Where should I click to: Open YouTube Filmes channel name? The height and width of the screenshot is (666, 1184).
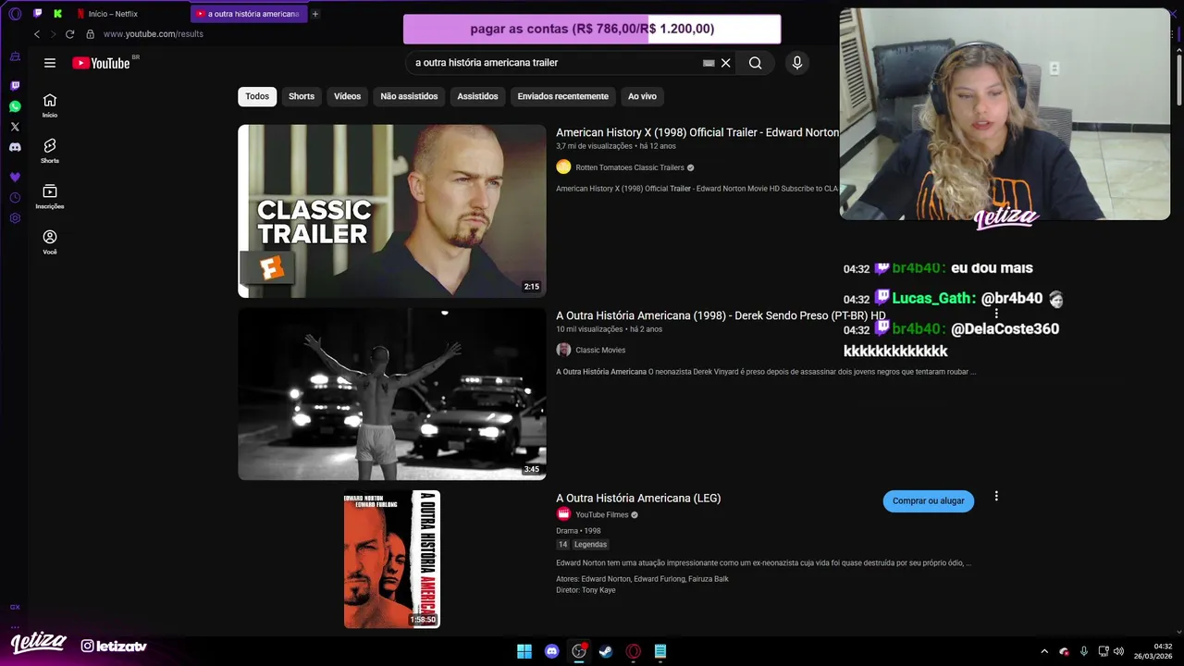[x=601, y=514]
